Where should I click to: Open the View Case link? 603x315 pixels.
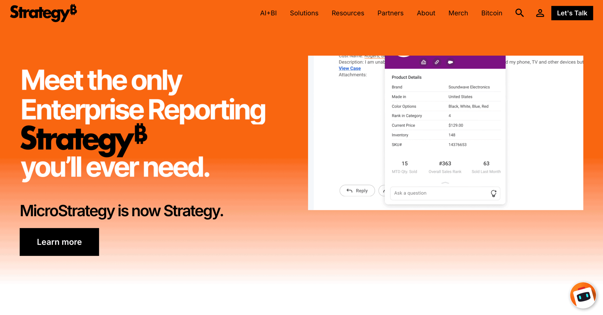[x=350, y=68]
